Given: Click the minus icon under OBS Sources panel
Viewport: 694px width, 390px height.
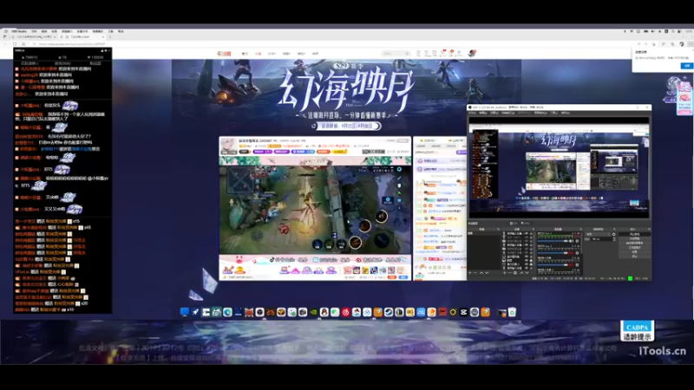Looking at the screenshot, I should 510,273.
